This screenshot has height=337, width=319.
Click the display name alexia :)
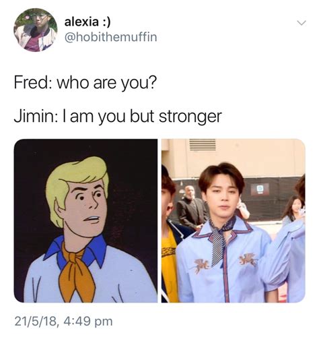[87, 22]
